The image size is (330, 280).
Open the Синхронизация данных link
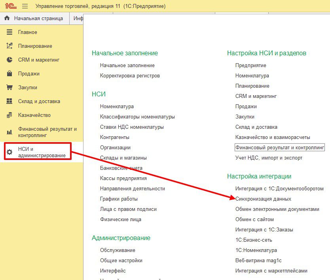(x=263, y=199)
